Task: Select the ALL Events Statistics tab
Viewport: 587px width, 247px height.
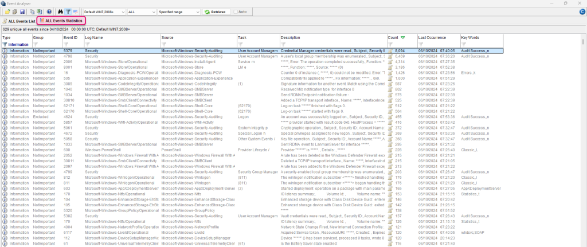Action: coord(61,21)
